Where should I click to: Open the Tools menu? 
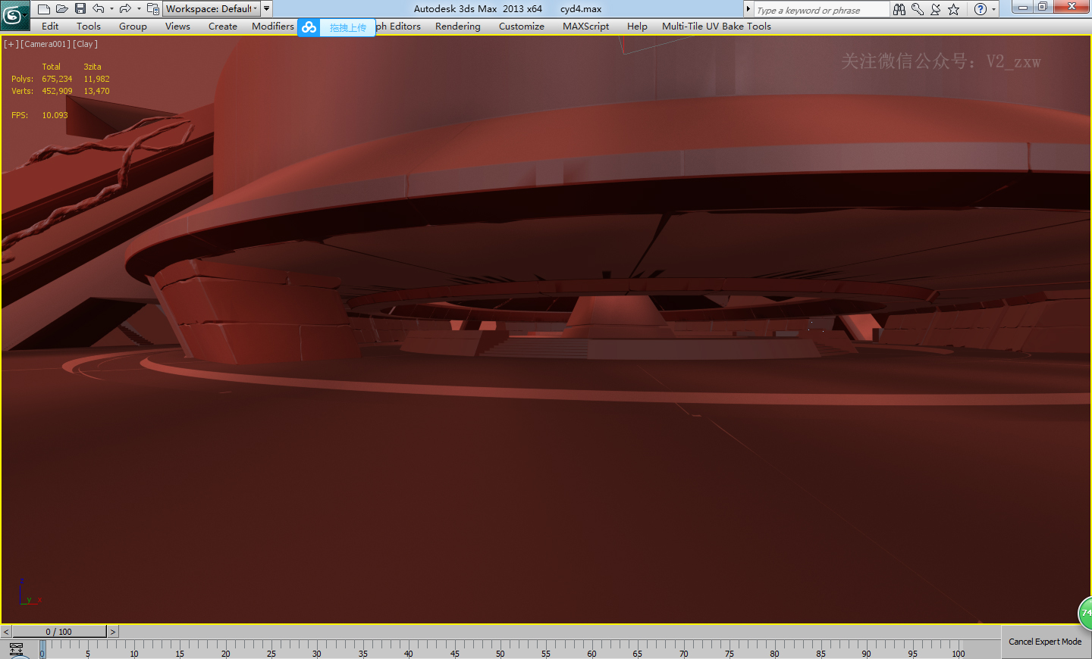point(89,27)
